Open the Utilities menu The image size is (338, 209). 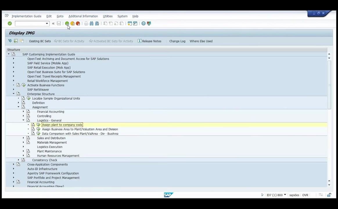[x=107, y=16]
